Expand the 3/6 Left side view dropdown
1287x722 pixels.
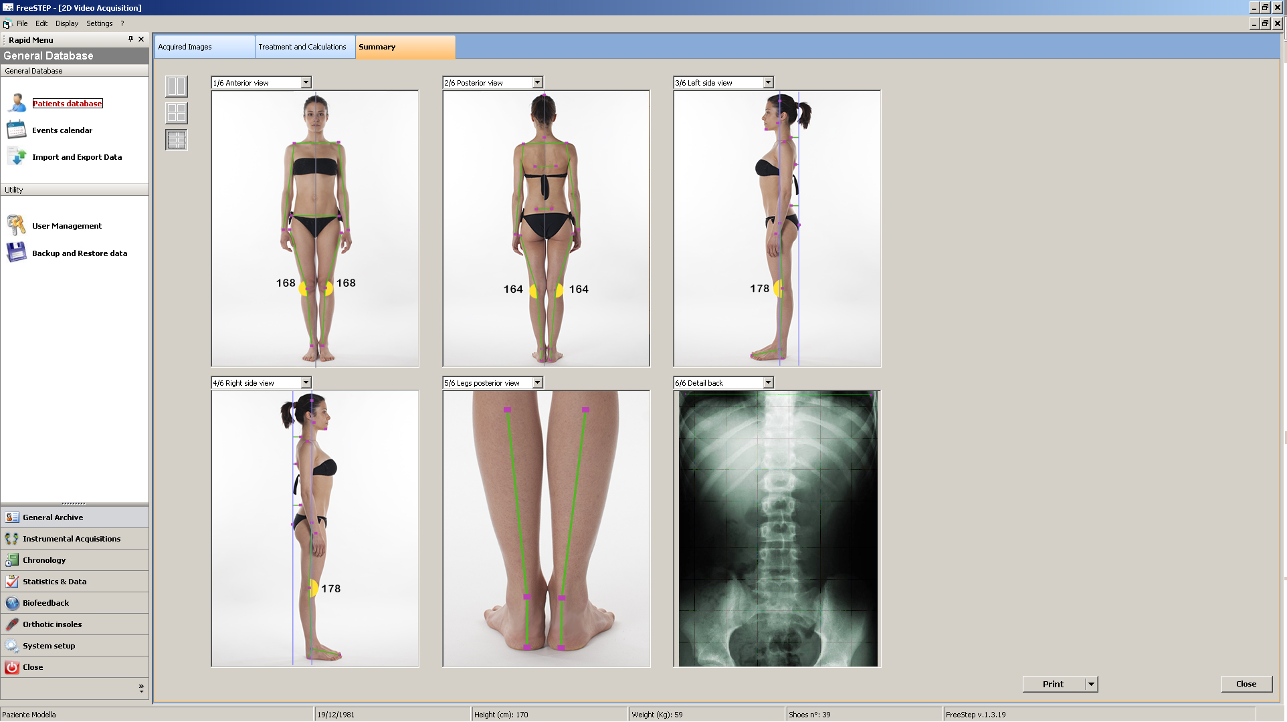(768, 82)
